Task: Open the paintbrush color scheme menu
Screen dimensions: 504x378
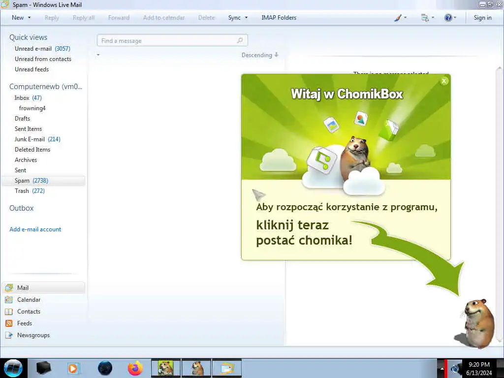Action: pyautogui.click(x=400, y=18)
